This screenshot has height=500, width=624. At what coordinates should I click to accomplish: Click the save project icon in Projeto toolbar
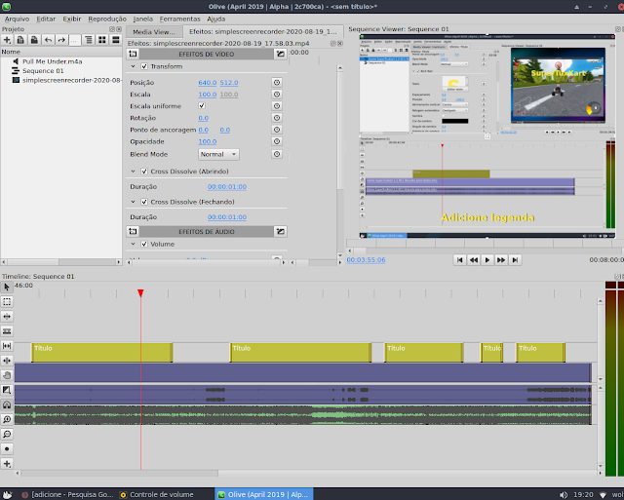(34, 40)
